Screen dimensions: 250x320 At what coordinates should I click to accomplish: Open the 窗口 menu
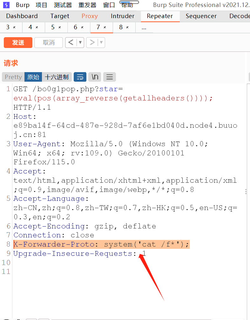[109, 5]
